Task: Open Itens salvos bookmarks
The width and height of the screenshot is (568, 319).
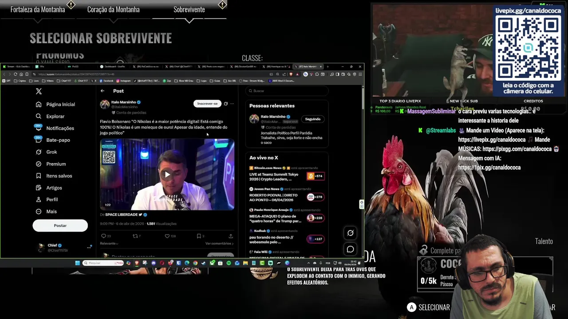Action: (54, 176)
